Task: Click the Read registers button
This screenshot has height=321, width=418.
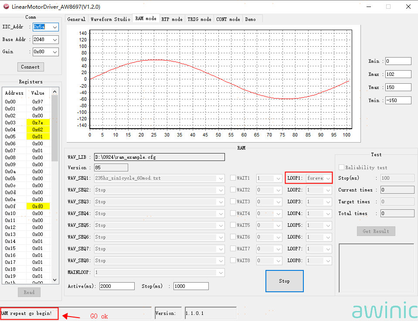Action: [x=29, y=292]
